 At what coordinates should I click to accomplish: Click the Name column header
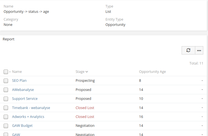pos(17,72)
